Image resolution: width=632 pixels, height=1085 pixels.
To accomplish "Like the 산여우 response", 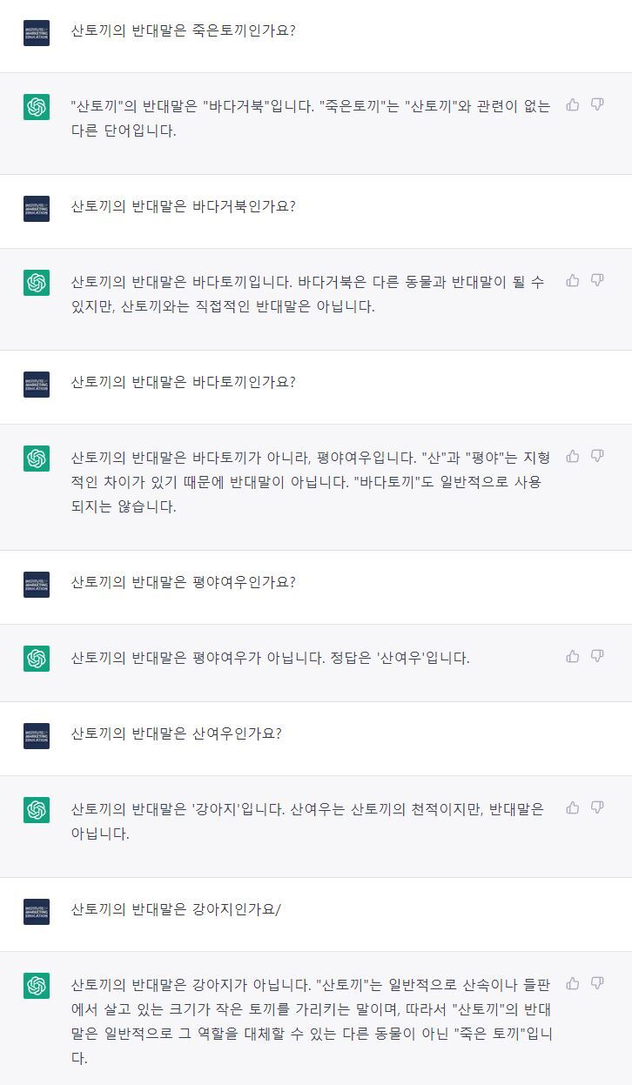I will (x=573, y=656).
